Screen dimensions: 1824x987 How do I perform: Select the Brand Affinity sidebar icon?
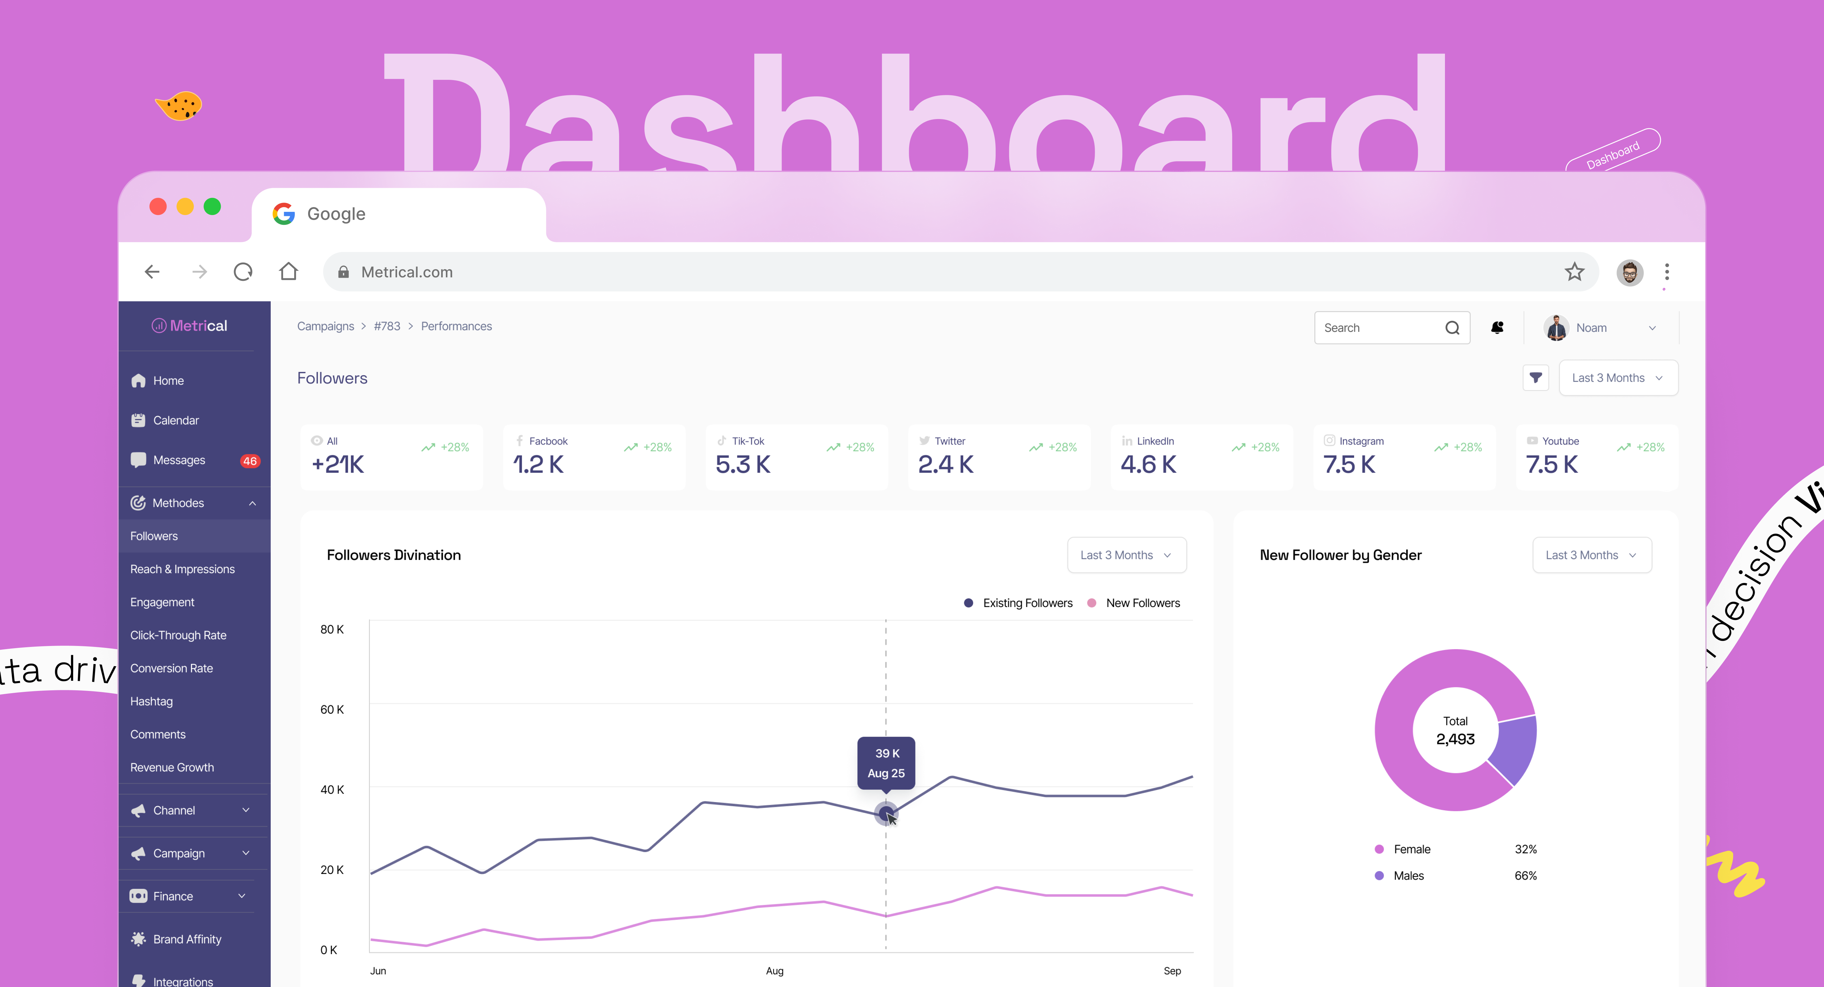point(139,938)
